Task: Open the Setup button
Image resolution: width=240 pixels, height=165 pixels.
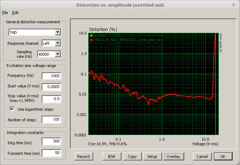Action: (x=152, y=156)
